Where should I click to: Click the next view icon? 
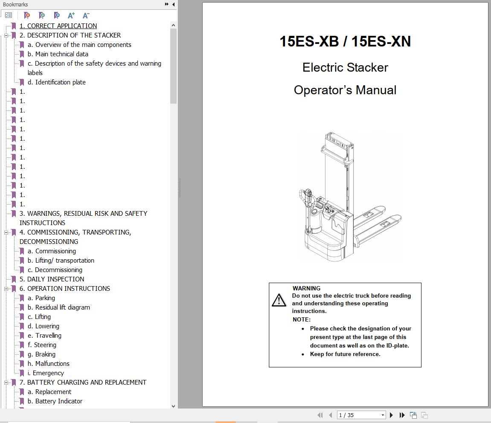pyautogui.click(x=424, y=414)
